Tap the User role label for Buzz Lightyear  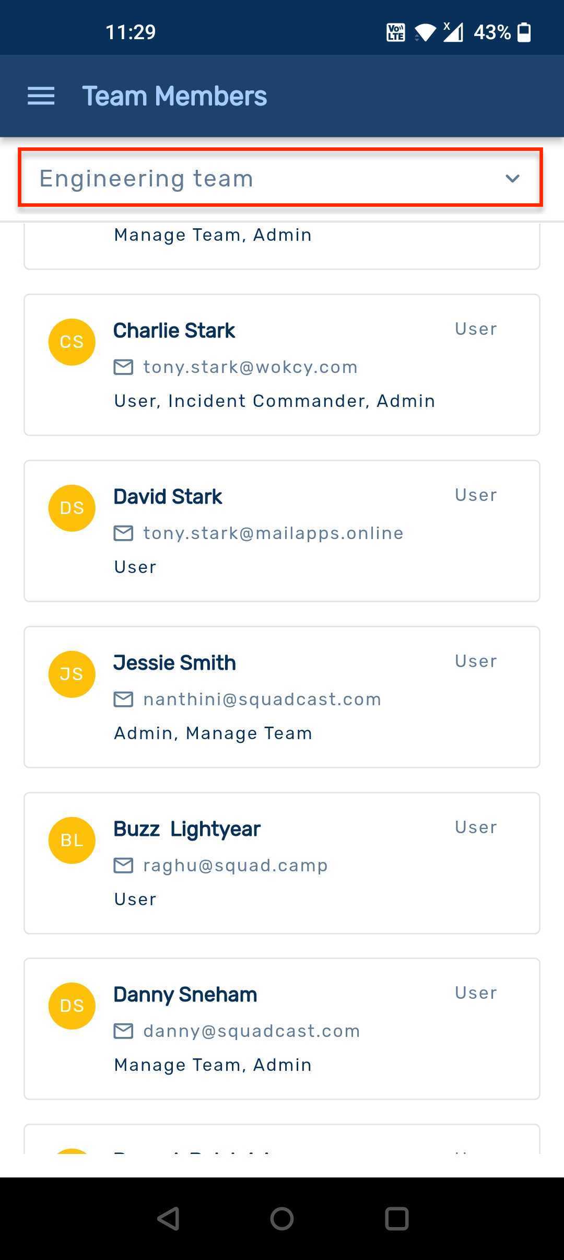[475, 827]
